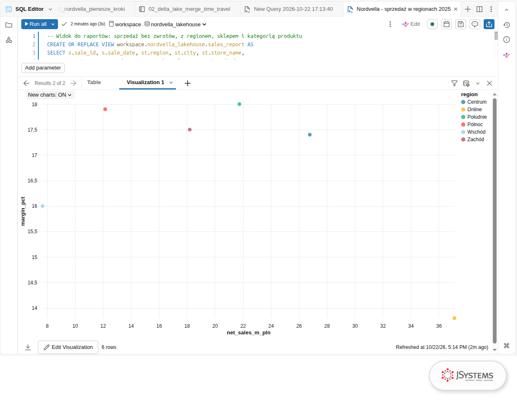Collapse top panel with chevron up icon
Image resolution: width=517 pixels, height=401 pixels.
507,10
